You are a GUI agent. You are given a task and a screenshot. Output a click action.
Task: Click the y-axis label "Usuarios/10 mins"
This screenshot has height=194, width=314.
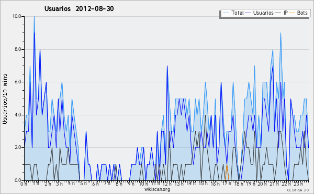(x=5, y=99)
